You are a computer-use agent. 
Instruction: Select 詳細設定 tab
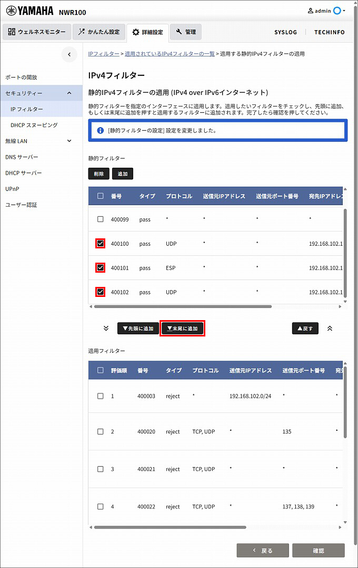(x=147, y=32)
